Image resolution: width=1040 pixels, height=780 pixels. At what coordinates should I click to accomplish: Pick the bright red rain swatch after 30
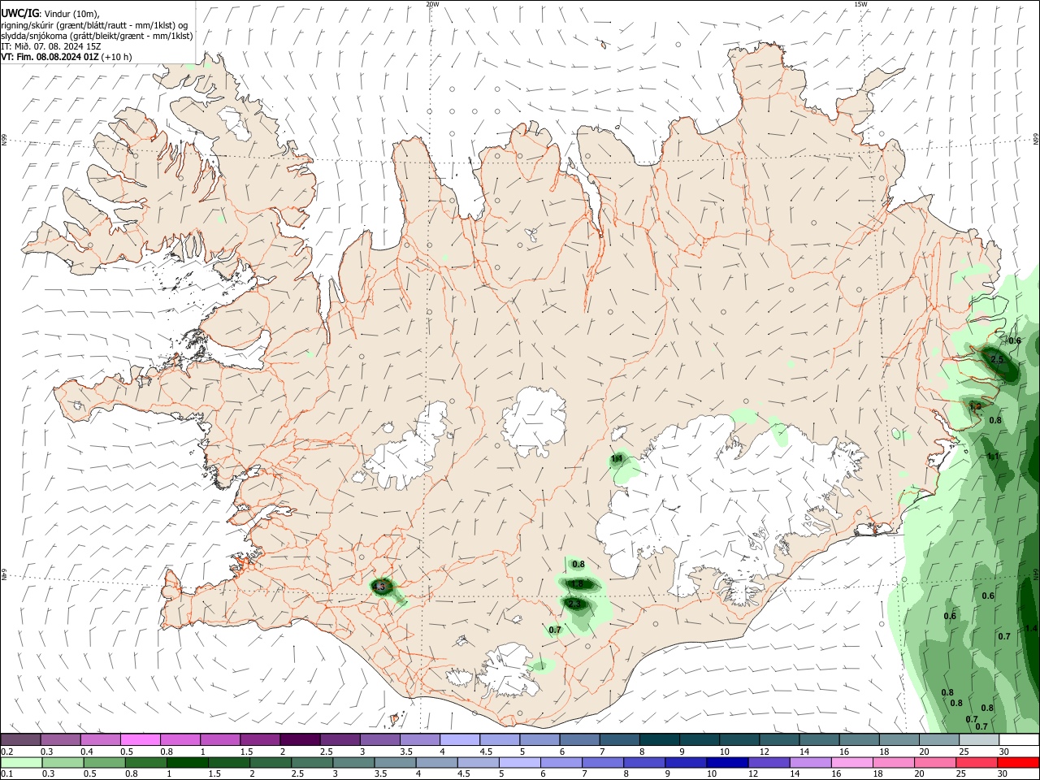1018,763
